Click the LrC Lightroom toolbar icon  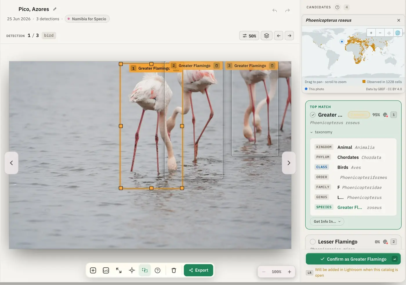(106, 270)
